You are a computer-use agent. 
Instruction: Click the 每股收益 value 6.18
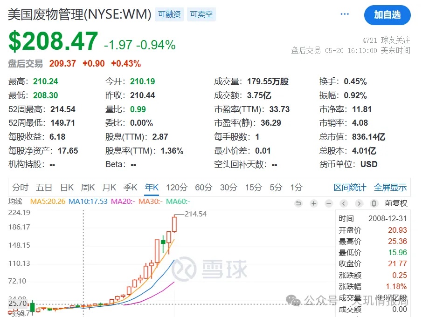[x=57, y=137]
